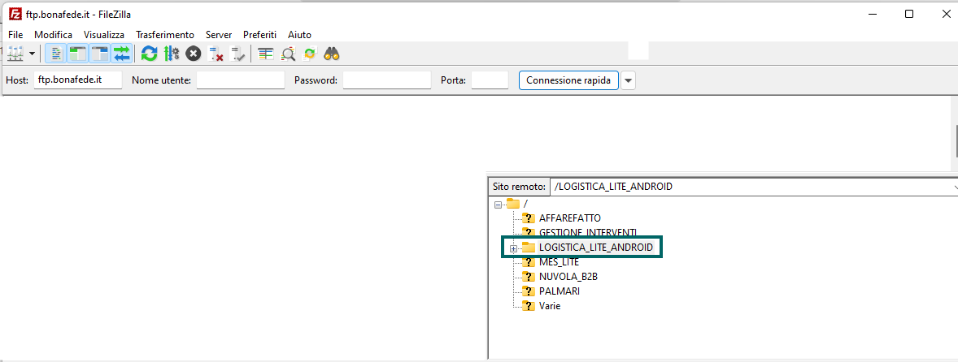Click the Host input field
Image resolution: width=958 pixels, height=362 pixels.
tap(78, 80)
